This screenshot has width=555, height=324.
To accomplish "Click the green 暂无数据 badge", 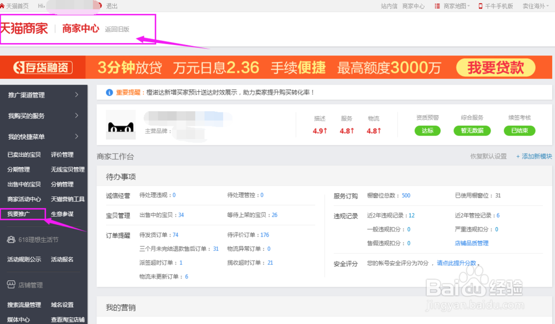I will [472, 131].
